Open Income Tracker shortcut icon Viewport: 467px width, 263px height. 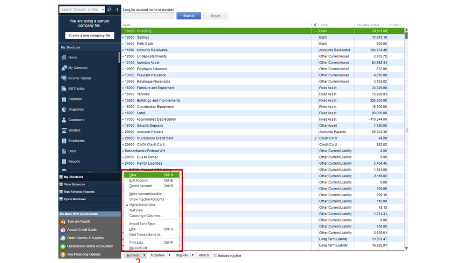pyautogui.click(x=64, y=78)
